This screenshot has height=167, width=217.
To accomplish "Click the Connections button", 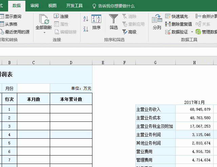I will click(x=61, y=16).
